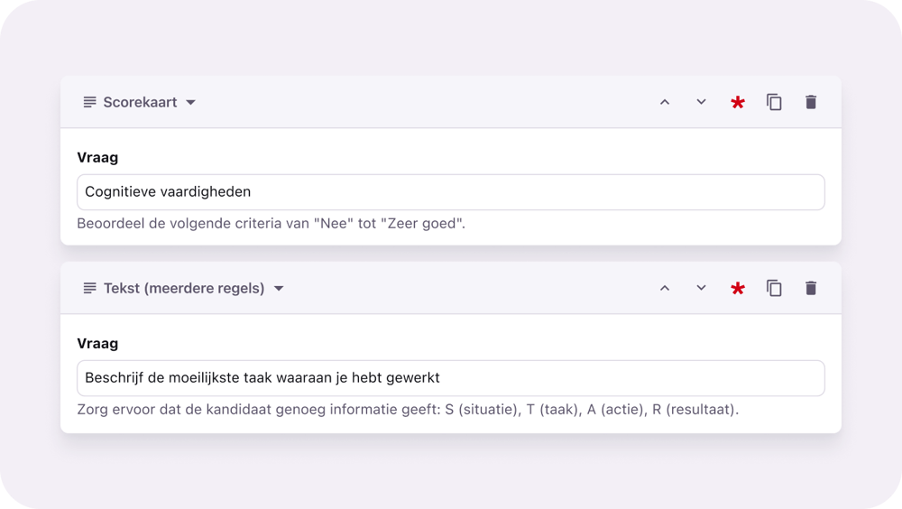902x509 pixels.
Task: Move the Scorekaart question up
Action: point(665,102)
